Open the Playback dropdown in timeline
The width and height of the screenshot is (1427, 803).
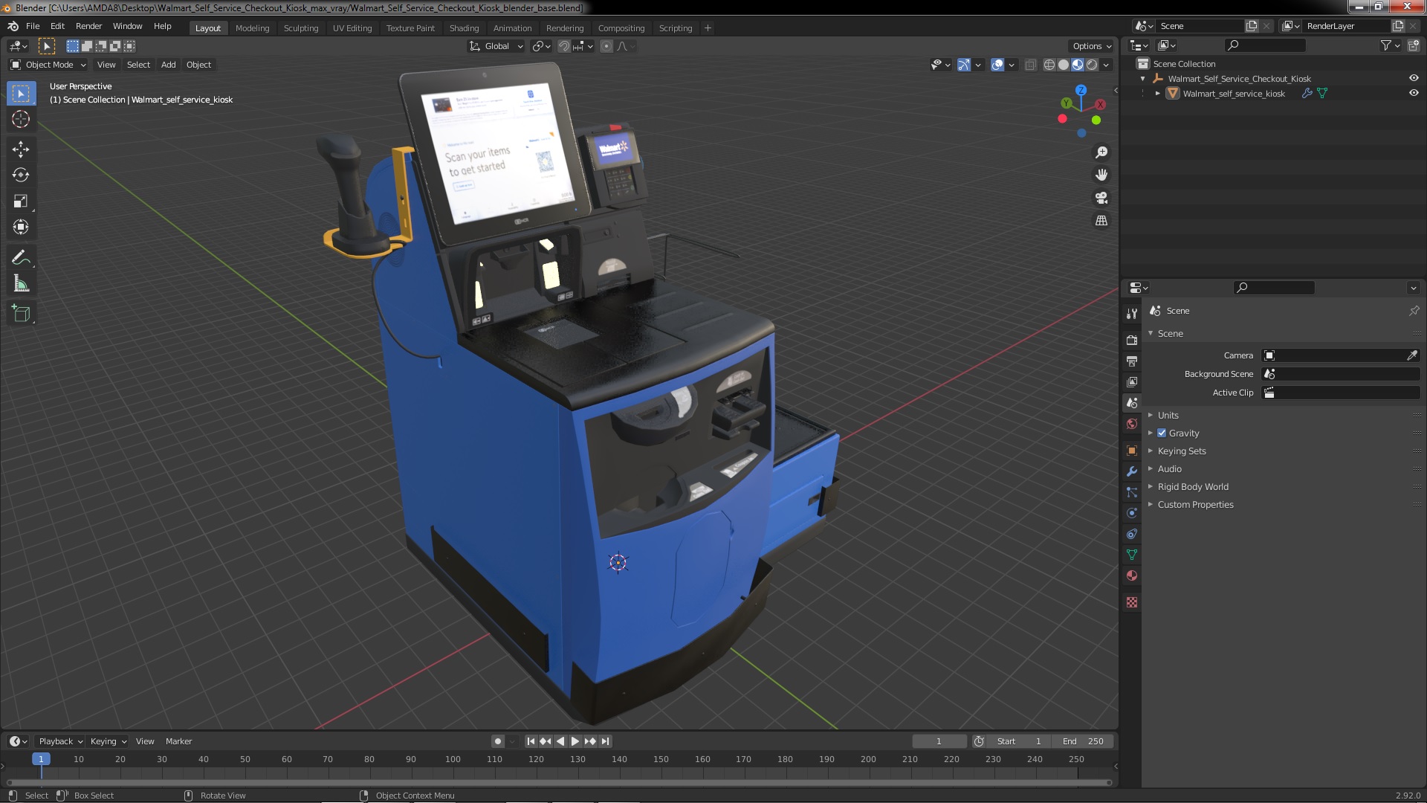(x=60, y=741)
